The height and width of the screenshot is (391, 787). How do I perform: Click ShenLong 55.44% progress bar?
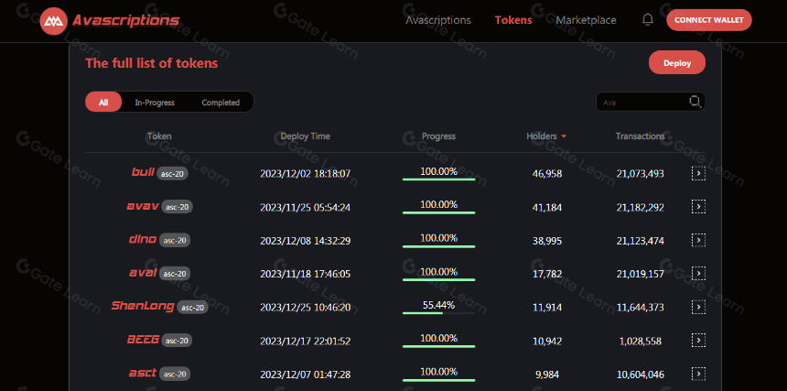[438, 313]
